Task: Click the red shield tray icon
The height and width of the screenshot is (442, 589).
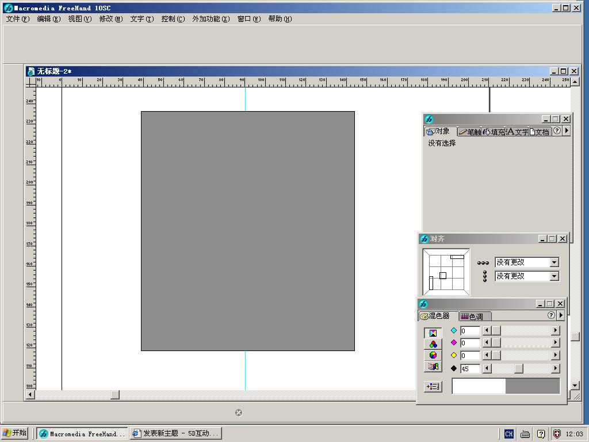Action: pyautogui.click(x=557, y=434)
